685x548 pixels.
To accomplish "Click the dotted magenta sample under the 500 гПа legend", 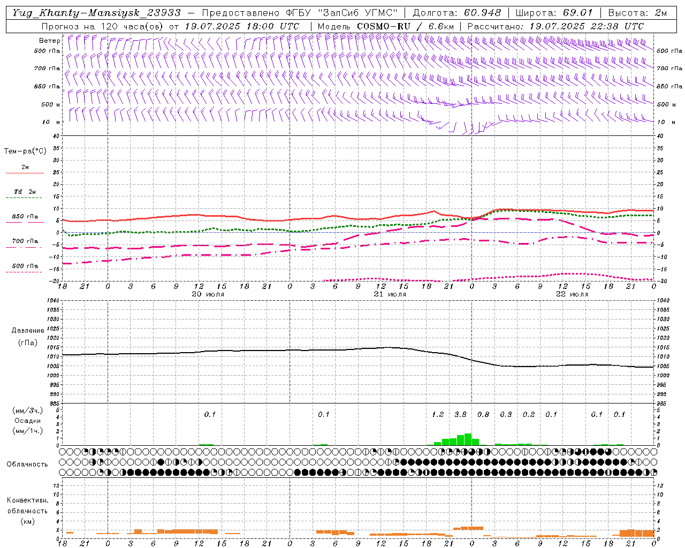I will click(x=24, y=272).
